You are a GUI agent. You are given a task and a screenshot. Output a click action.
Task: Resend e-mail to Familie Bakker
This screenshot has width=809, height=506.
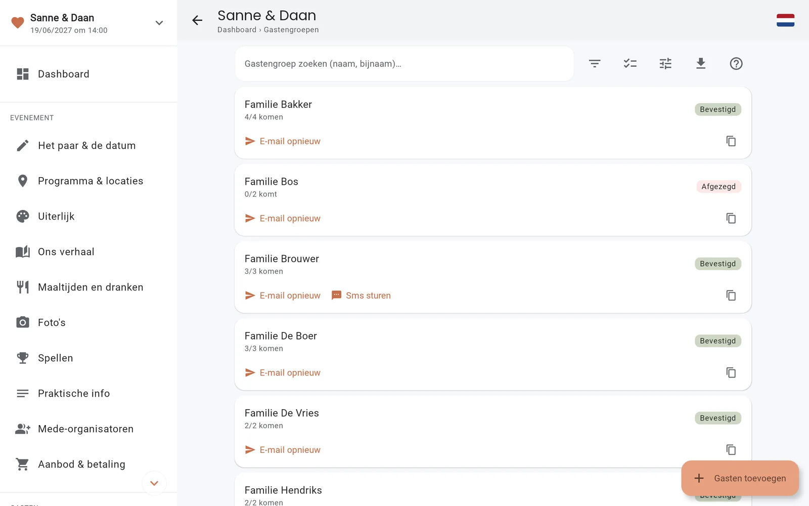point(283,141)
